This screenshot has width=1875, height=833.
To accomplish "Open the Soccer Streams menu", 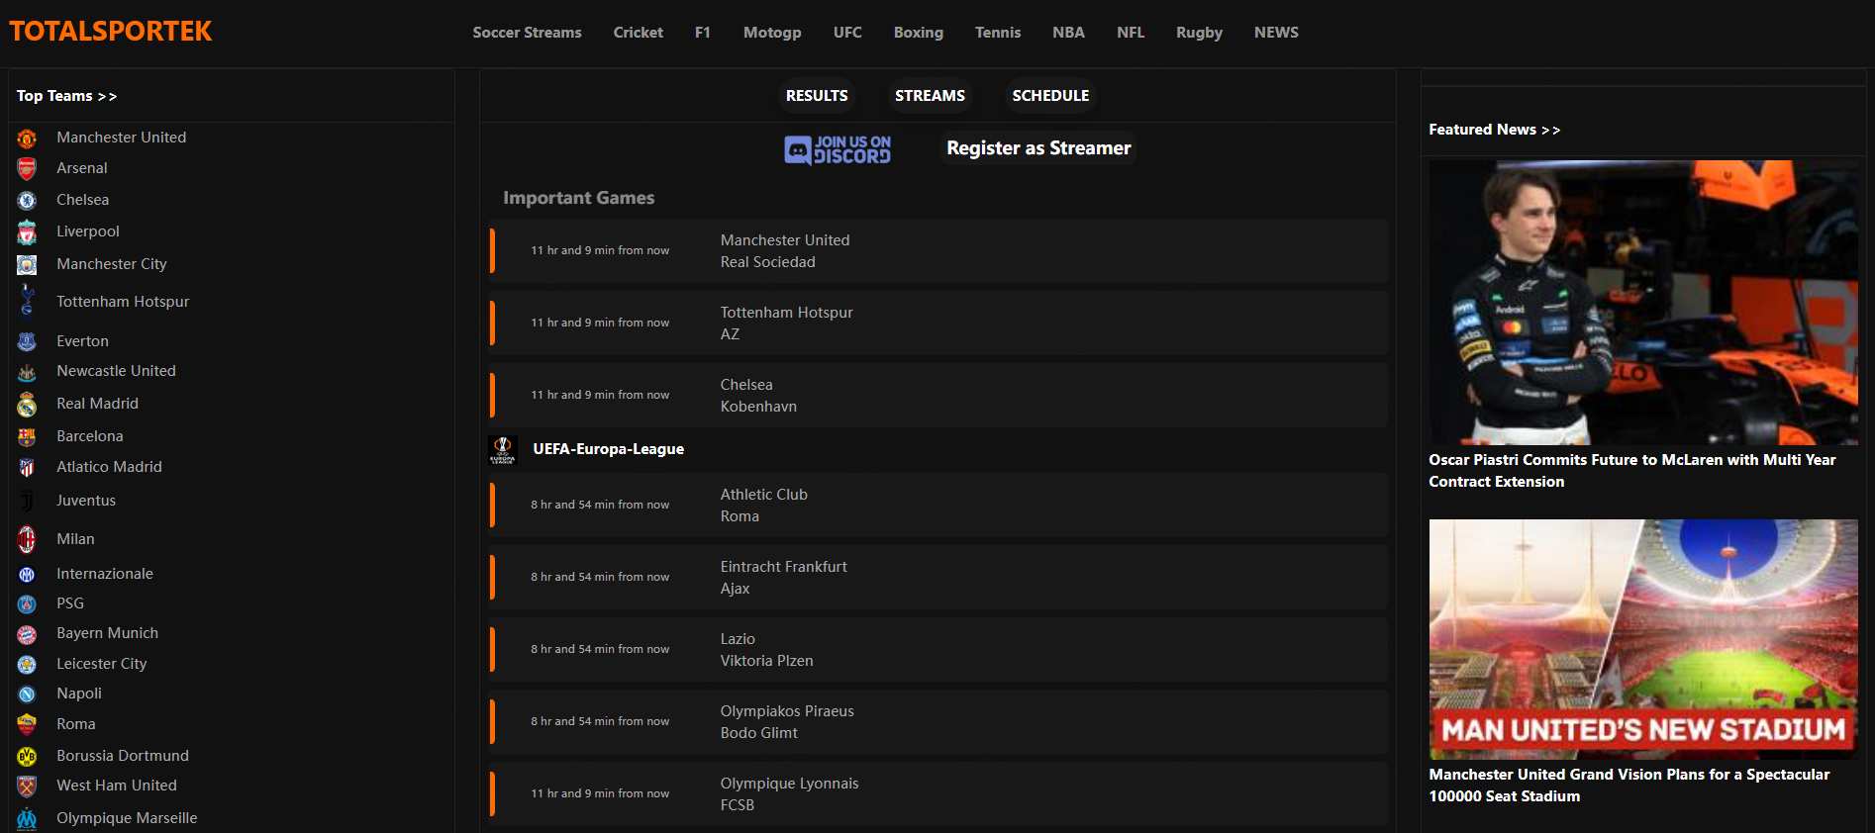I will point(527,33).
